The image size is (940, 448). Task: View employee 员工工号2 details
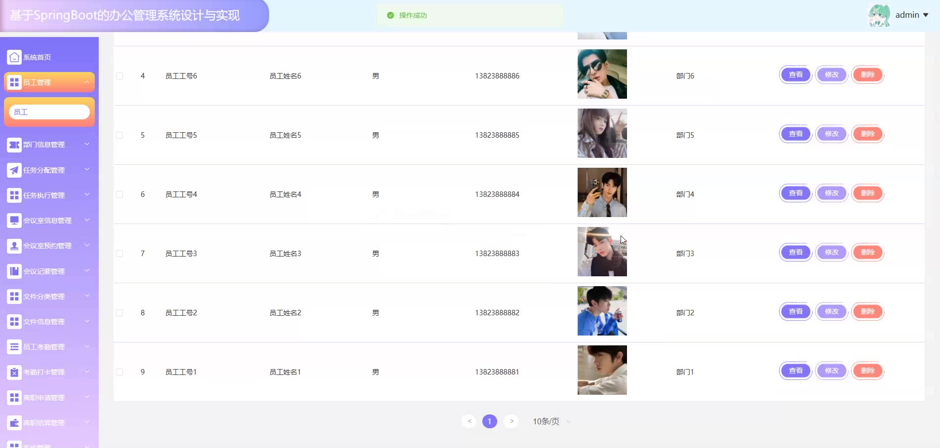click(795, 312)
